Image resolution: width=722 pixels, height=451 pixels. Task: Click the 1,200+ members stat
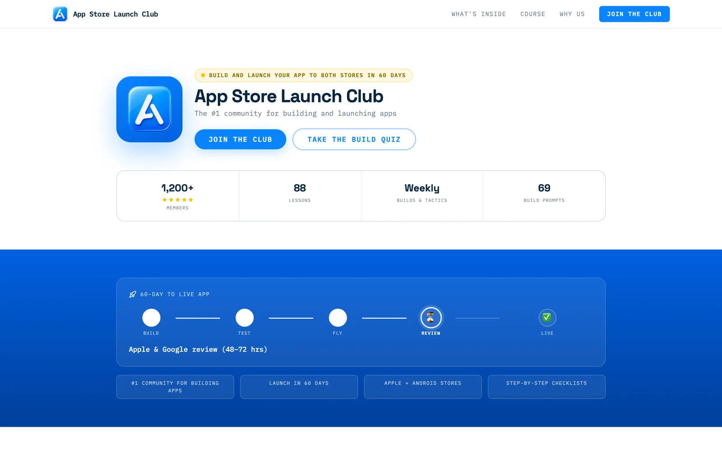(178, 196)
